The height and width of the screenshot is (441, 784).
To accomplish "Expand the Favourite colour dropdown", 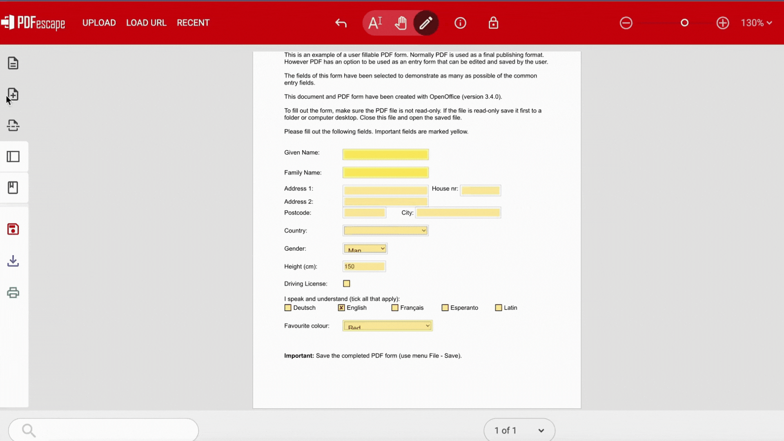I will (387, 326).
